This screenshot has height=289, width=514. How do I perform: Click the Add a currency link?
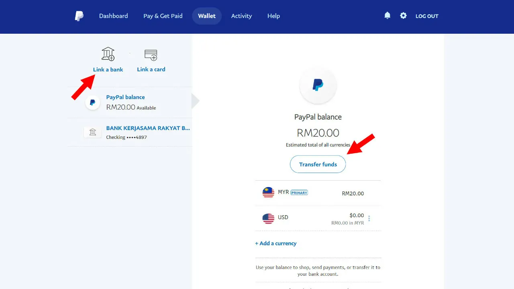(x=276, y=243)
